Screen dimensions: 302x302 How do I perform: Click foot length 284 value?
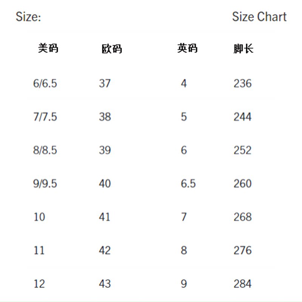242,284
